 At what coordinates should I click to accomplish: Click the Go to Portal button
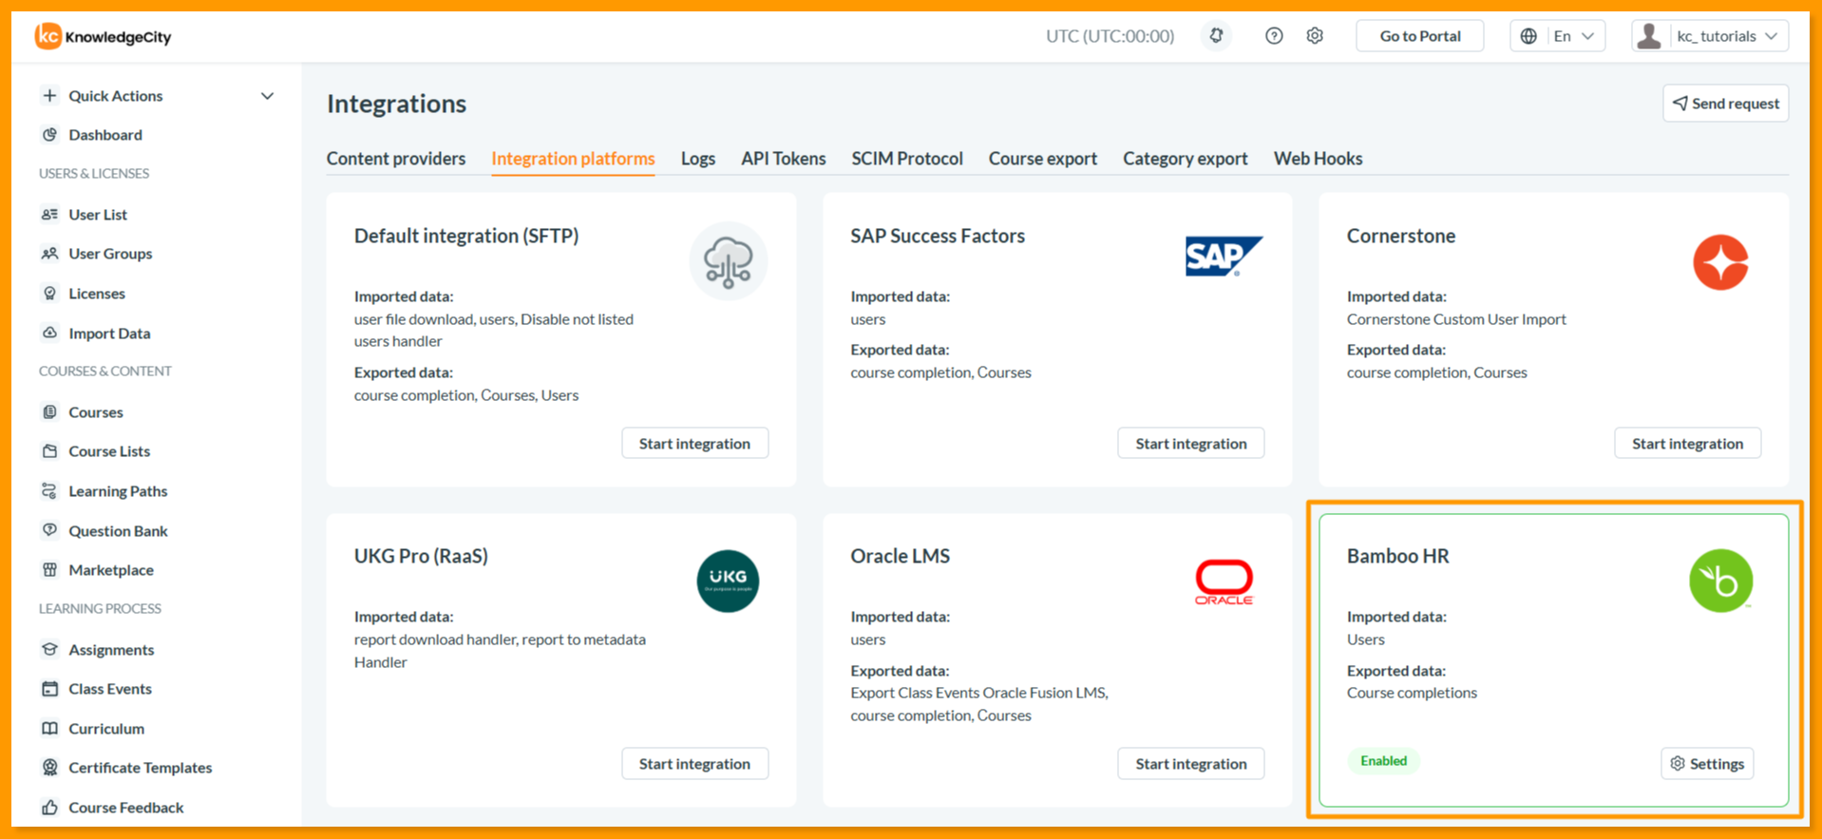[1419, 36]
